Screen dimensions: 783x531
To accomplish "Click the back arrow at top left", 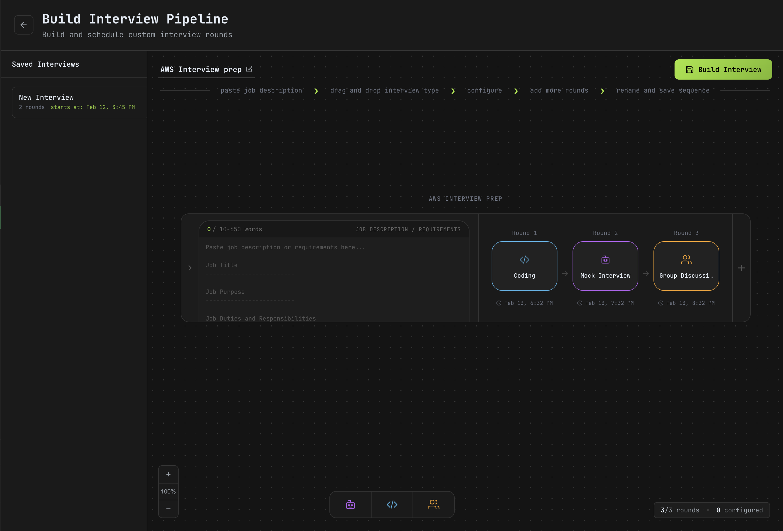I will point(23,25).
